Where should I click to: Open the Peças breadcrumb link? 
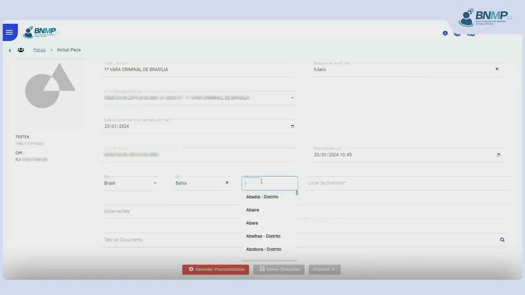tap(39, 50)
